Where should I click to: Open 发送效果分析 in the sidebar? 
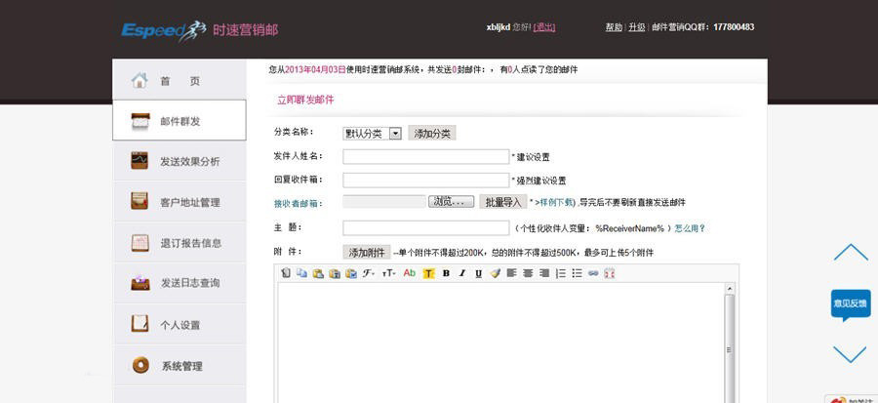[x=189, y=161]
